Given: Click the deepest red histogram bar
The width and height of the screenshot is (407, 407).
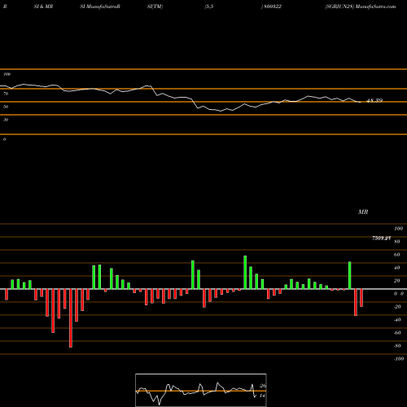Looking at the screenshot, I should coord(71,318).
